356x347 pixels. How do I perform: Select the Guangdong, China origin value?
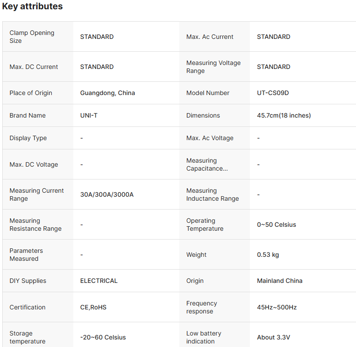click(x=107, y=93)
